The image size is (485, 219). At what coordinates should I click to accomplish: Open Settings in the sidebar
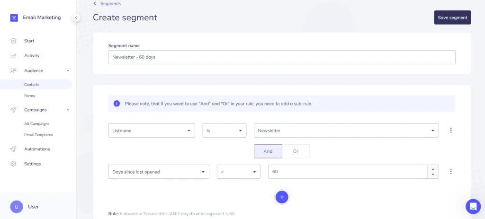point(33,164)
